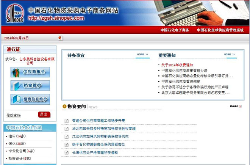Open 北京大容卓越电子商务 name change notice
Image resolution: width=250 pixels, height=165 pixels.
(195, 93)
